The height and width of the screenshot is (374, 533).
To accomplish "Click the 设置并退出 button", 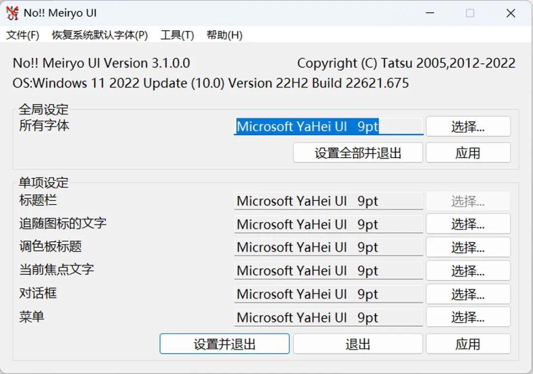I will [225, 344].
